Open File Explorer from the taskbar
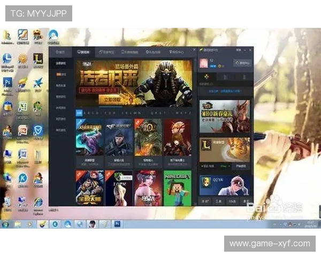Screen dimensions: 321x257 pos(18,224)
